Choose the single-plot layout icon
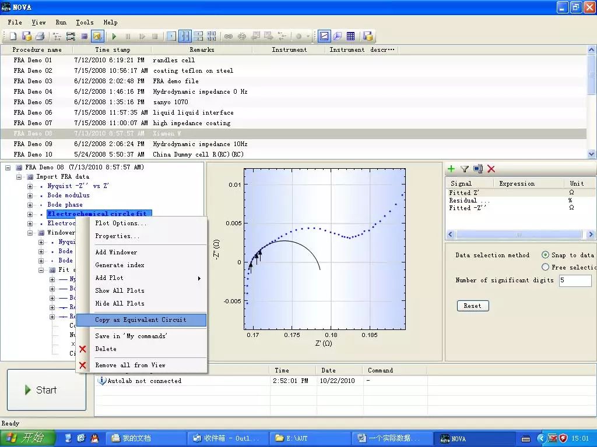 (171, 37)
